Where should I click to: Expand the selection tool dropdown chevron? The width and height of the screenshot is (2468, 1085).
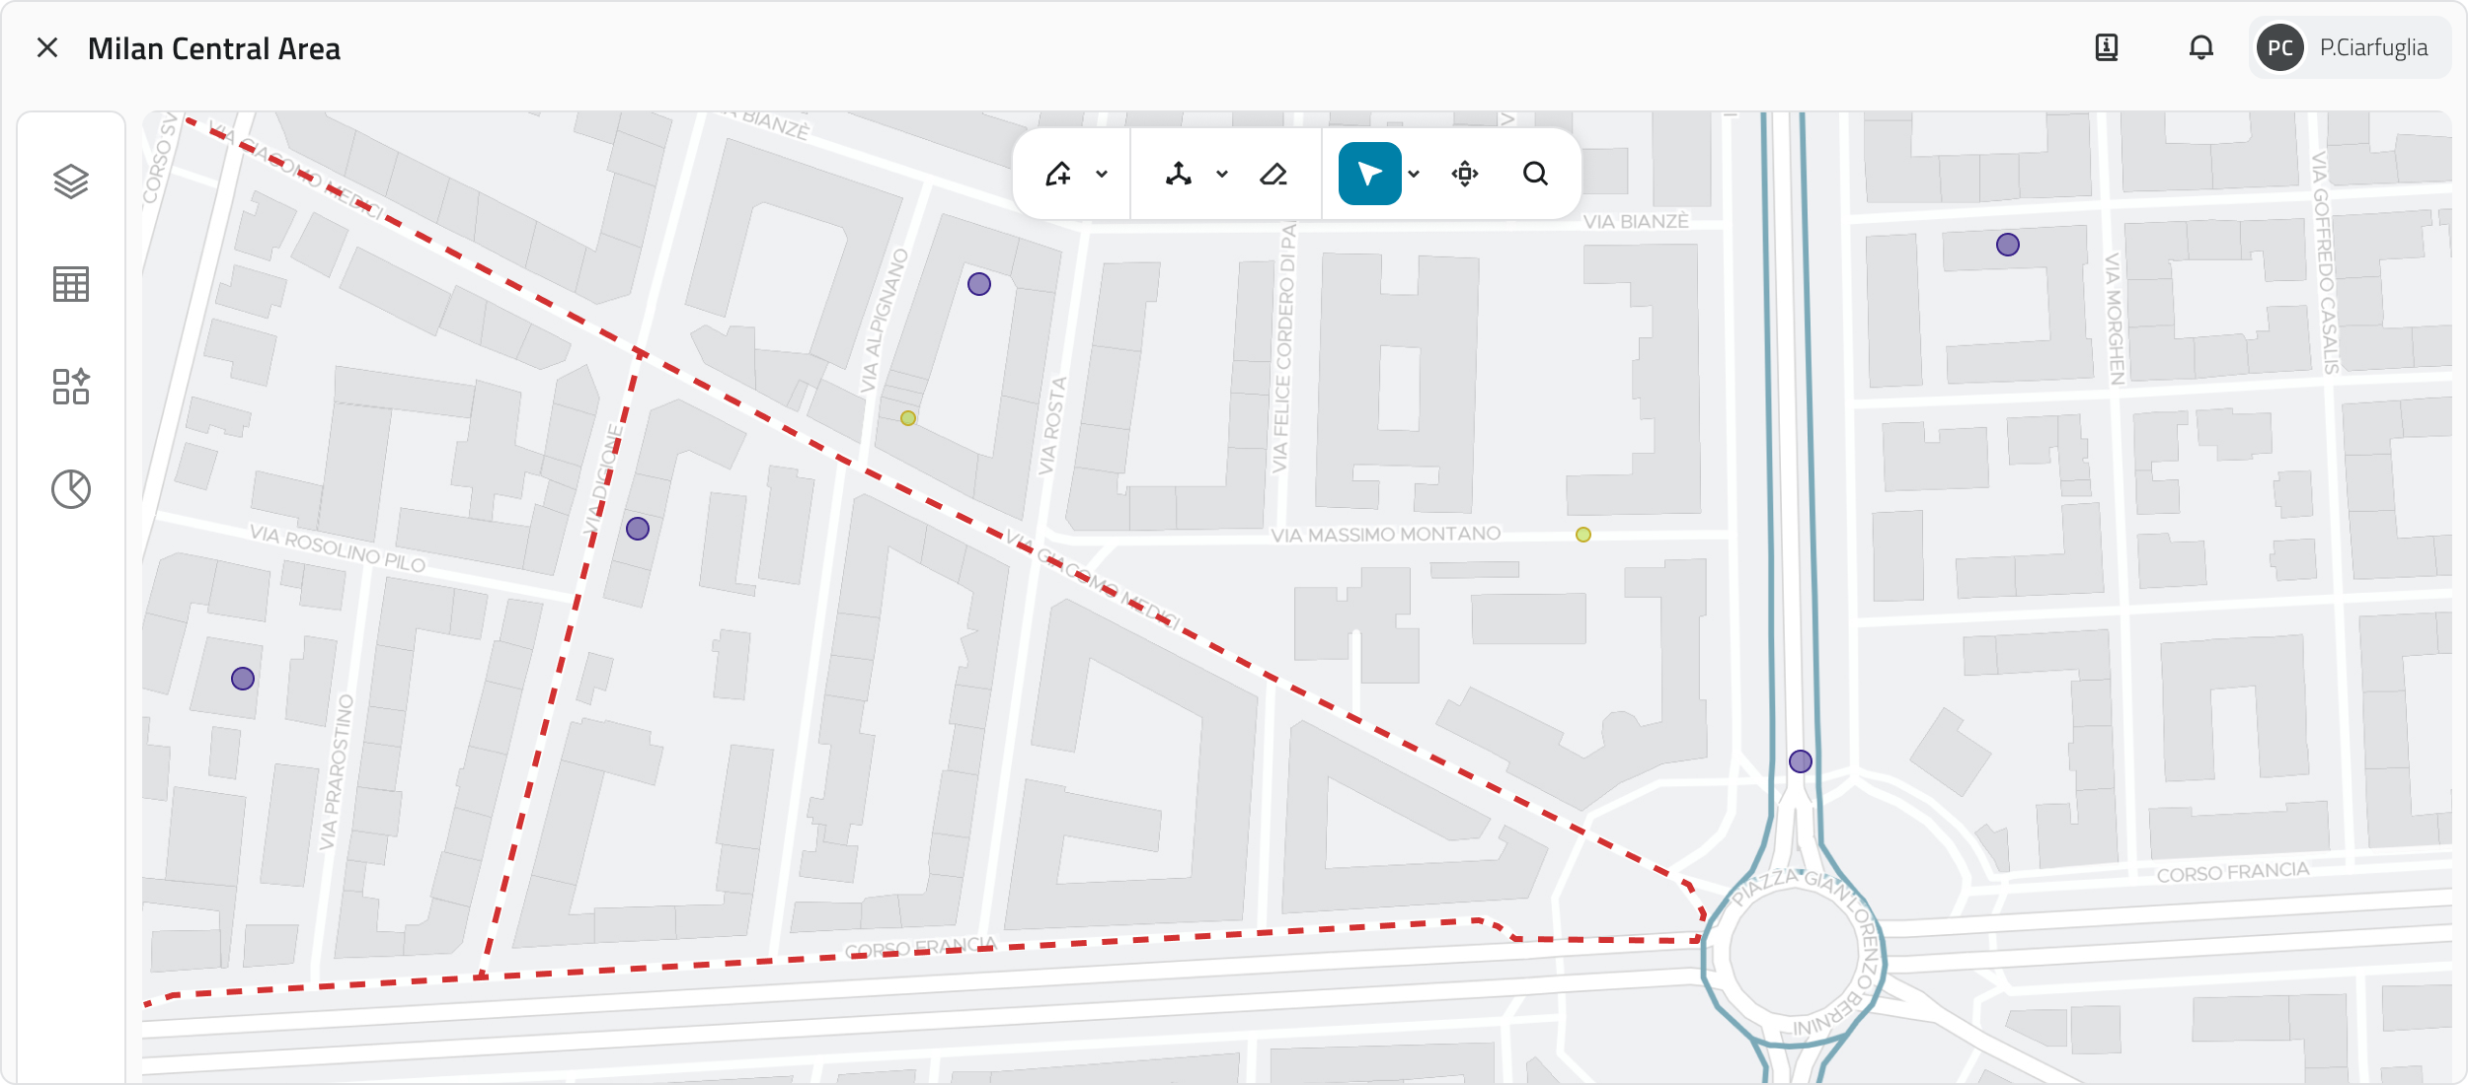pos(1414,175)
